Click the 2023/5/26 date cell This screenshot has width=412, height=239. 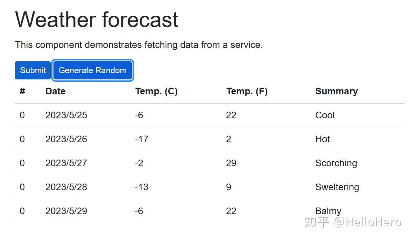66,139
